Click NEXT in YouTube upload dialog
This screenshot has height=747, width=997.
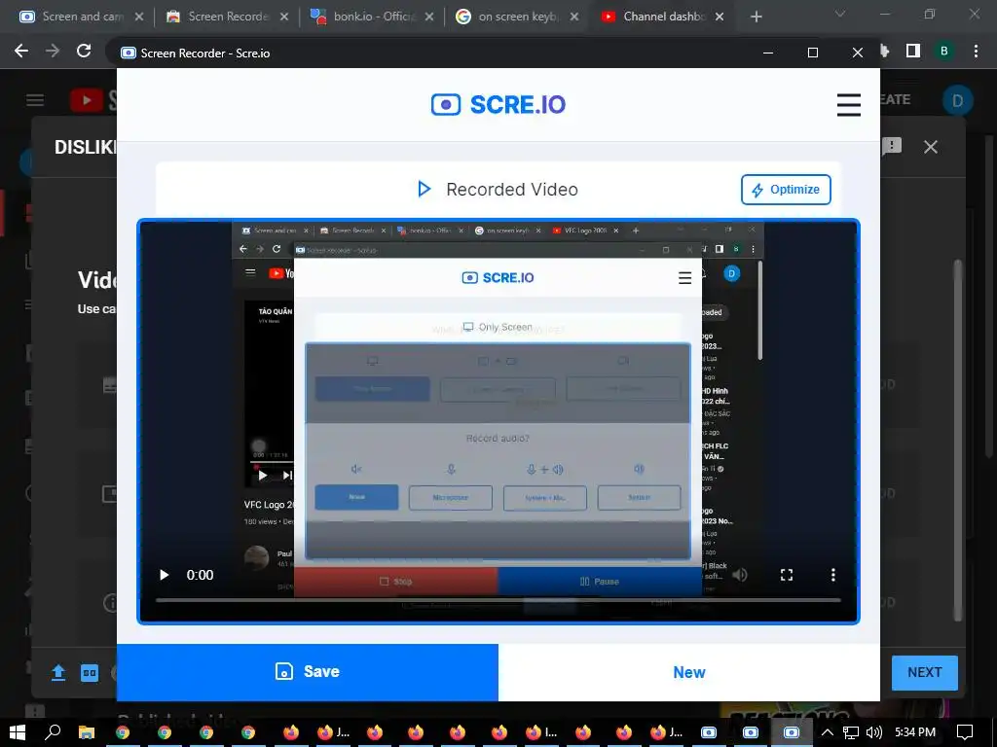pyautogui.click(x=925, y=673)
